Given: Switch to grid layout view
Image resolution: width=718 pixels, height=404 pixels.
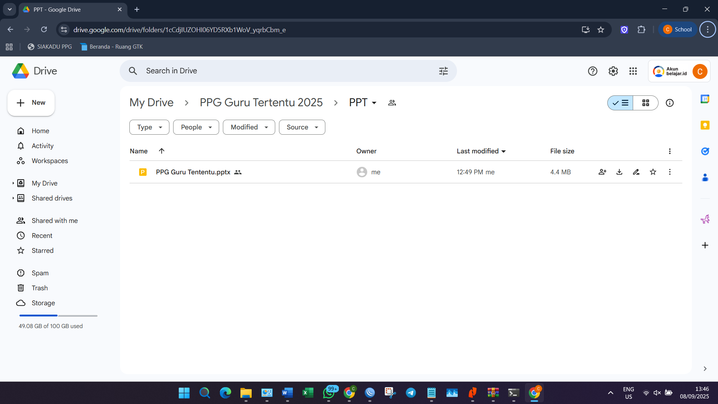Looking at the screenshot, I should pos(645,103).
